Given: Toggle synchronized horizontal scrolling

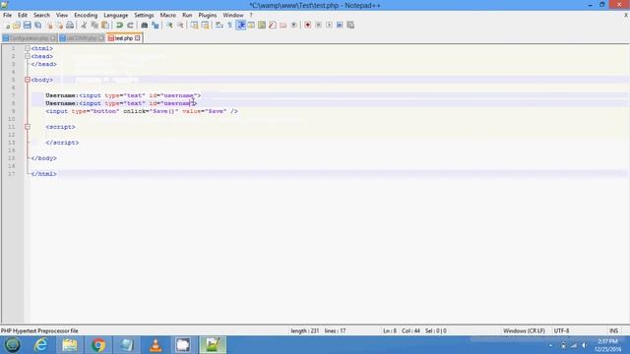Looking at the screenshot, I should coord(205,26).
